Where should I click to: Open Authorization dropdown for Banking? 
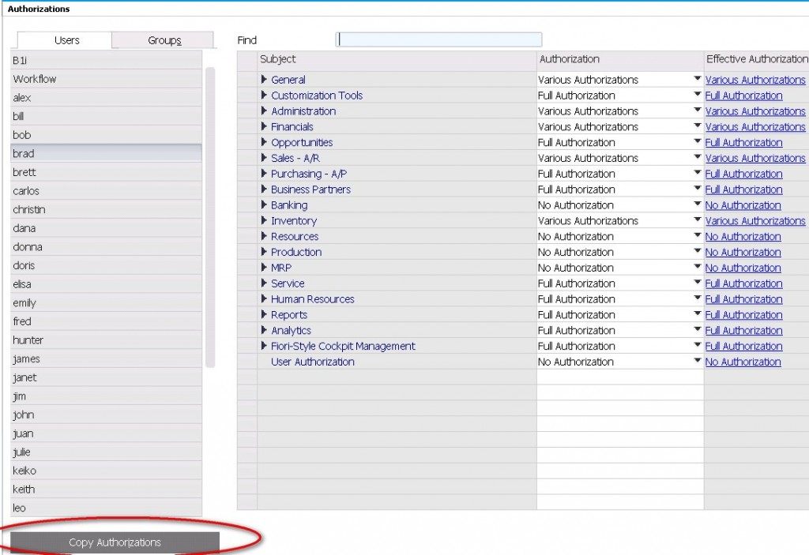tap(697, 205)
